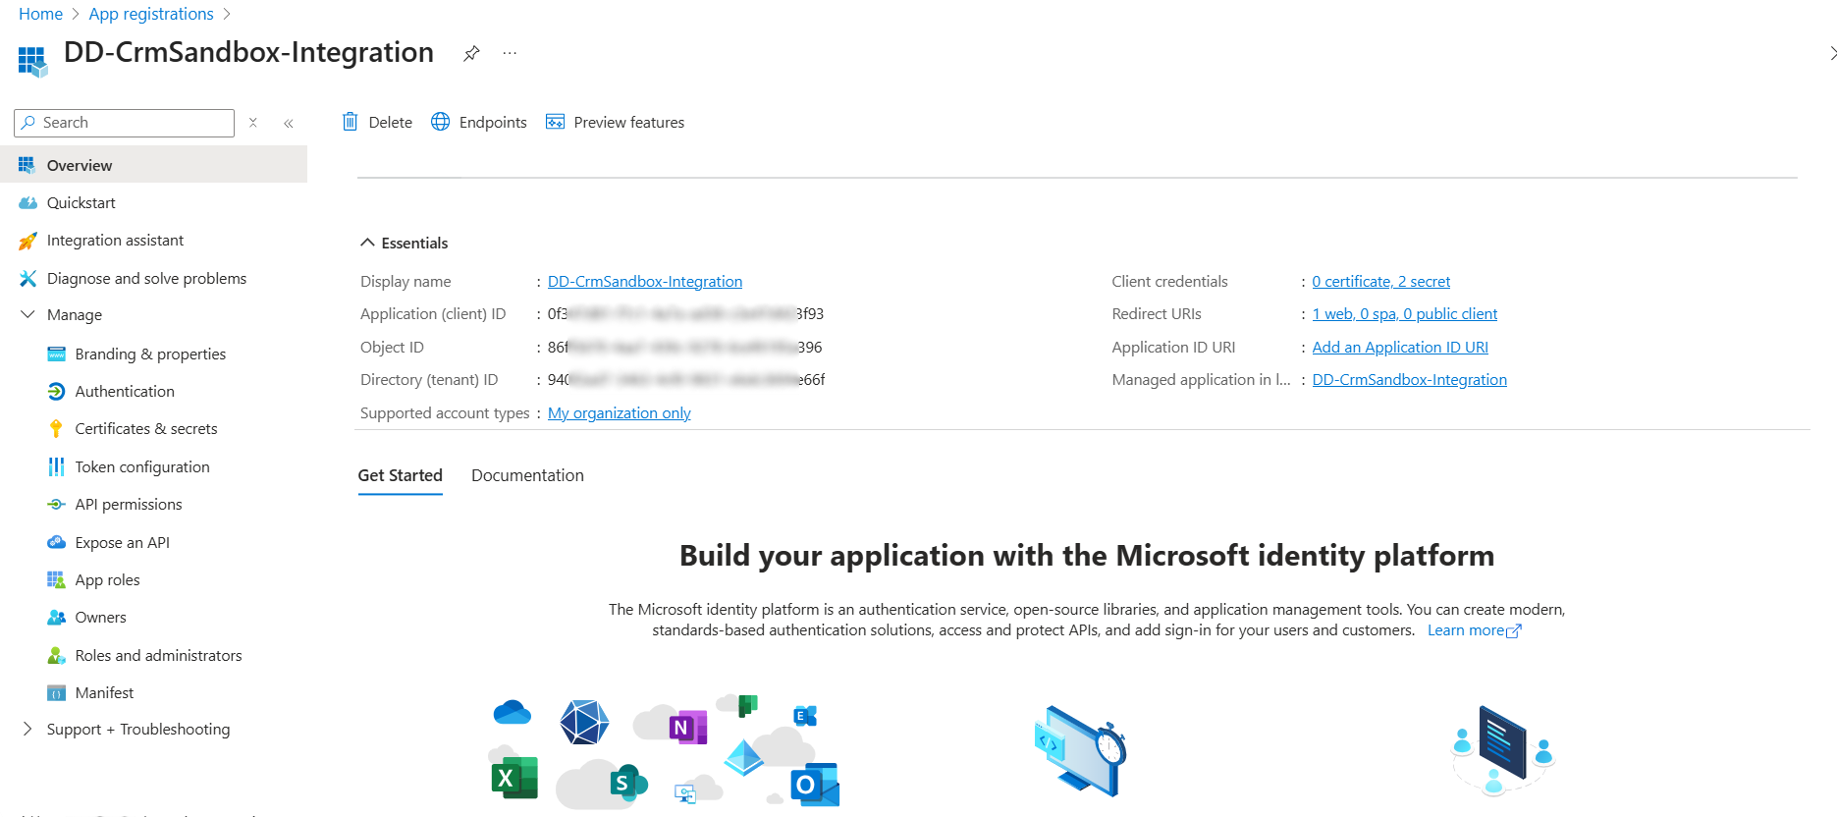Open Certificates & secrets key icon

[57, 429]
